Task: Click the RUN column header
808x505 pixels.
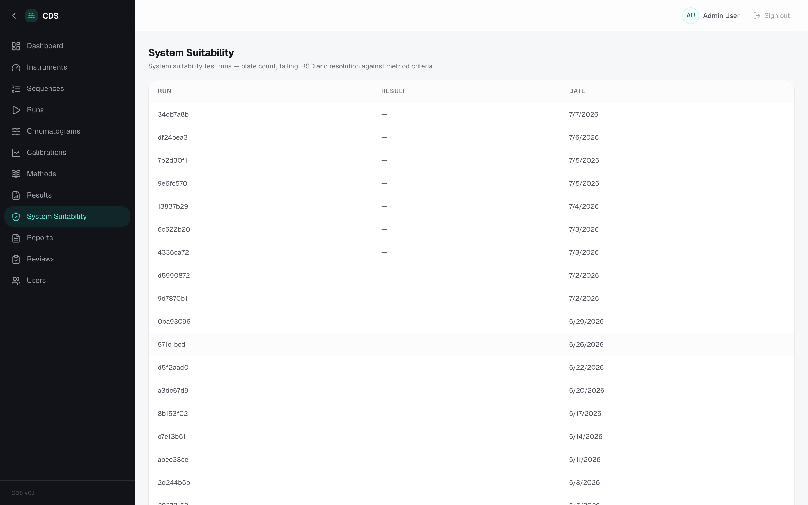Action: tap(165, 91)
